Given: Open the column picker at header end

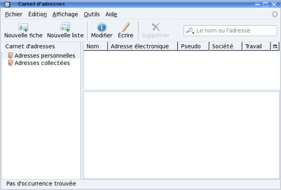Looking at the screenshot, I should click(x=275, y=46).
